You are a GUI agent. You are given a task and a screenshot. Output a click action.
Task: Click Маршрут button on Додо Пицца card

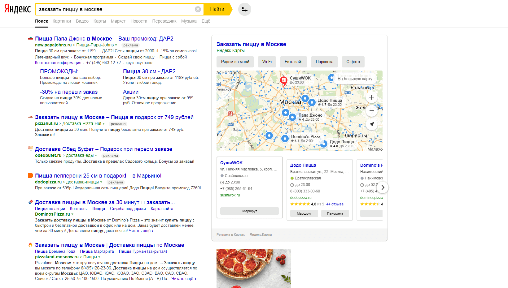(304, 213)
